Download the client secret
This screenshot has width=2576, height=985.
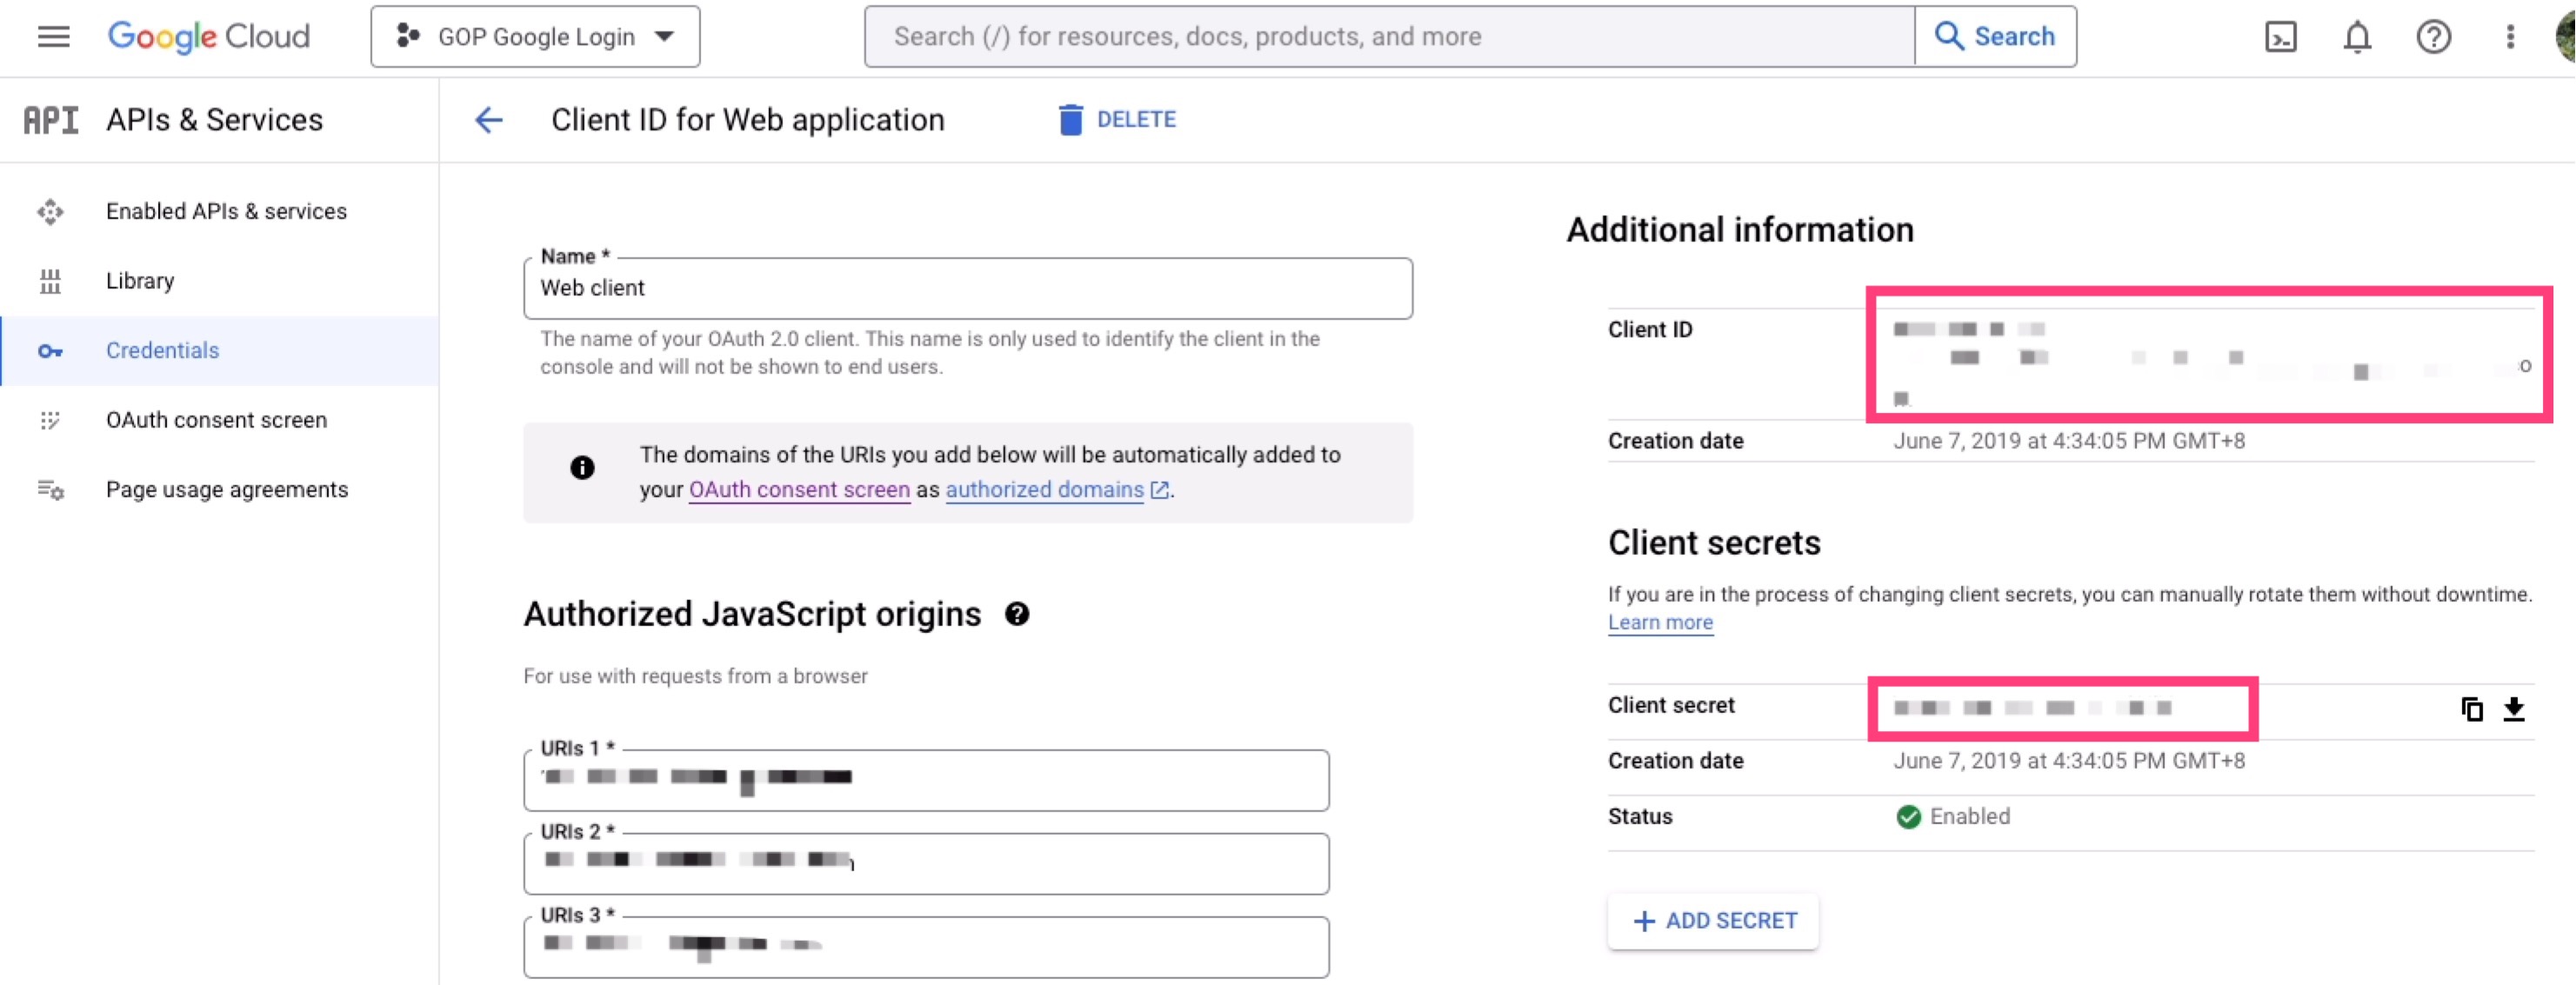coord(2516,709)
